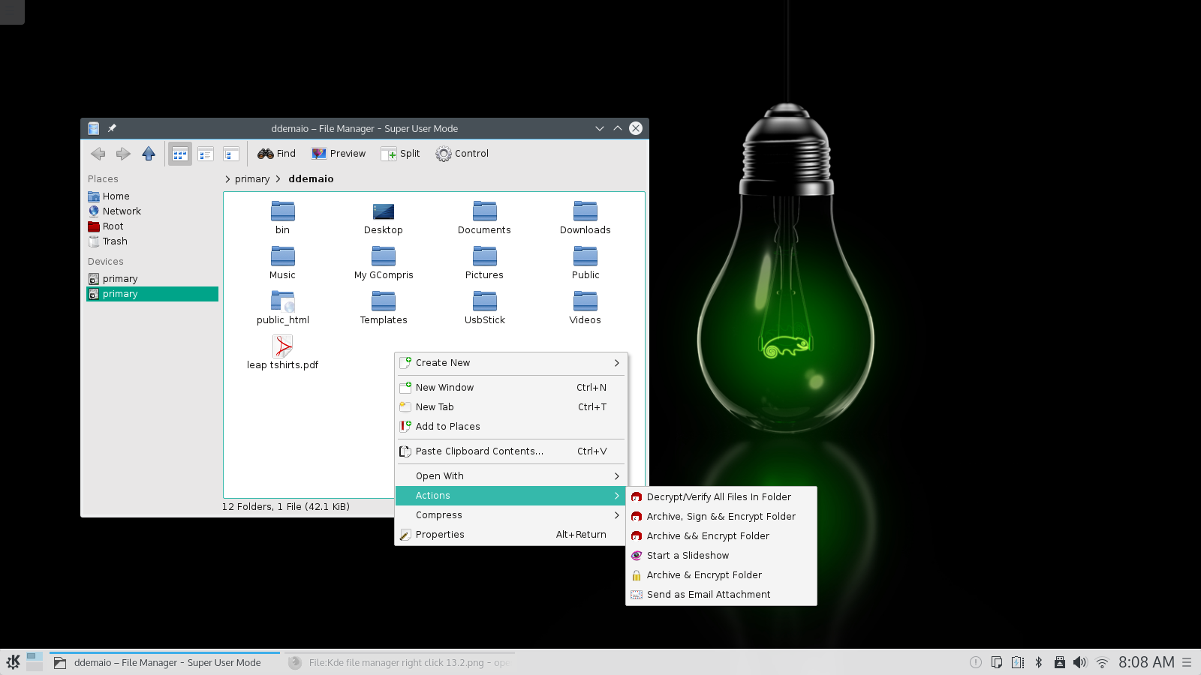This screenshot has height=675, width=1201.
Task: Click the volume icon in system tray
Action: pos(1079,662)
